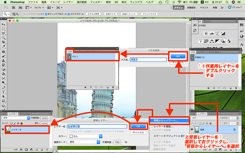Toggle スクラブズーム checkbox
The width and height of the screenshot is (245, 153).
pyautogui.click(x=69, y=14)
